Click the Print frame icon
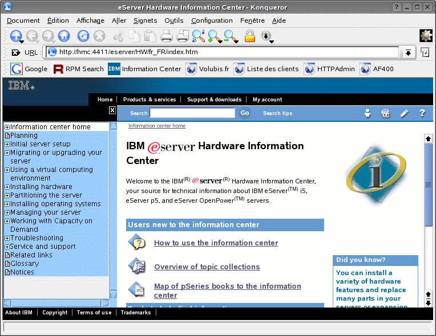 [183, 36]
